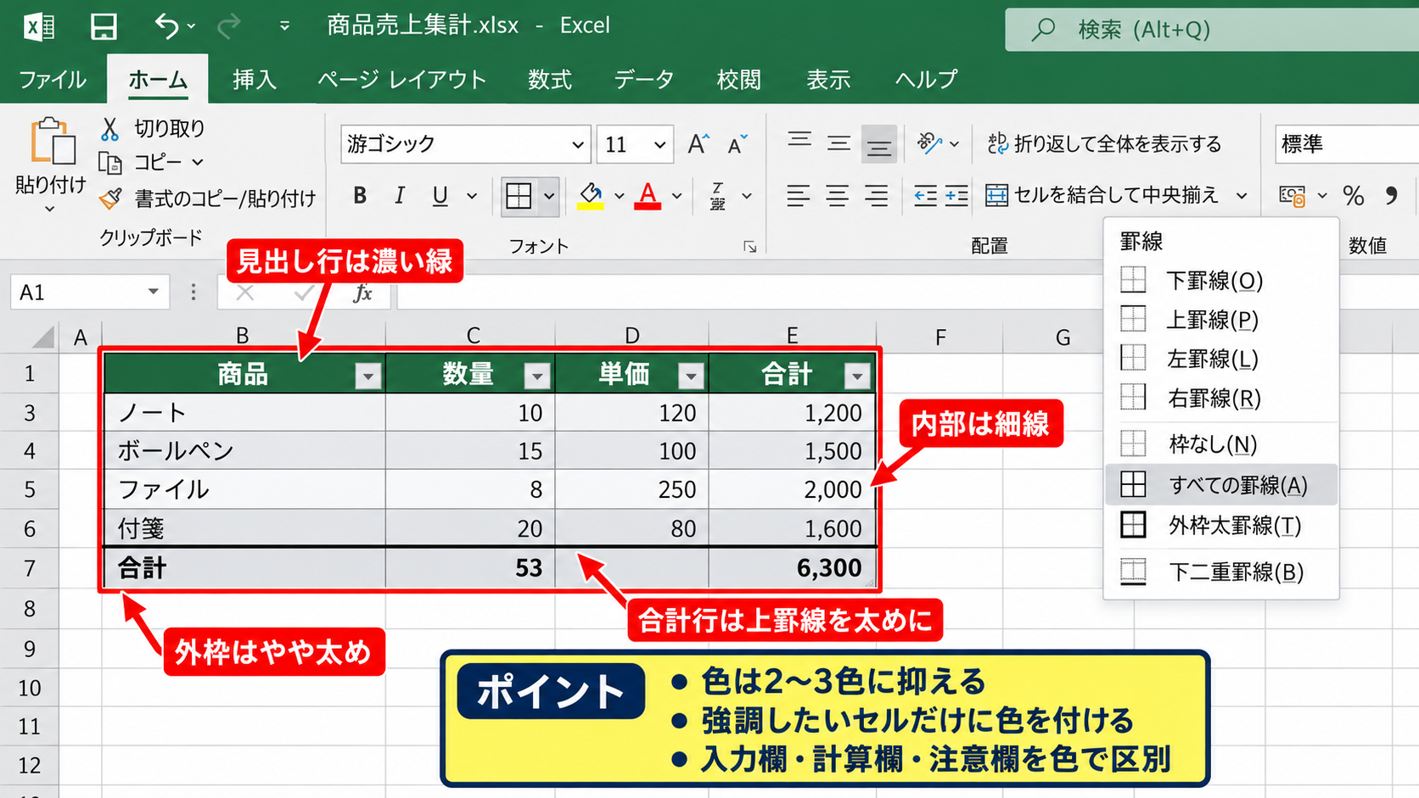This screenshot has width=1419, height=798.
Task: Open the 游ゴシック font name dropdown
Action: click(x=578, y=144)
